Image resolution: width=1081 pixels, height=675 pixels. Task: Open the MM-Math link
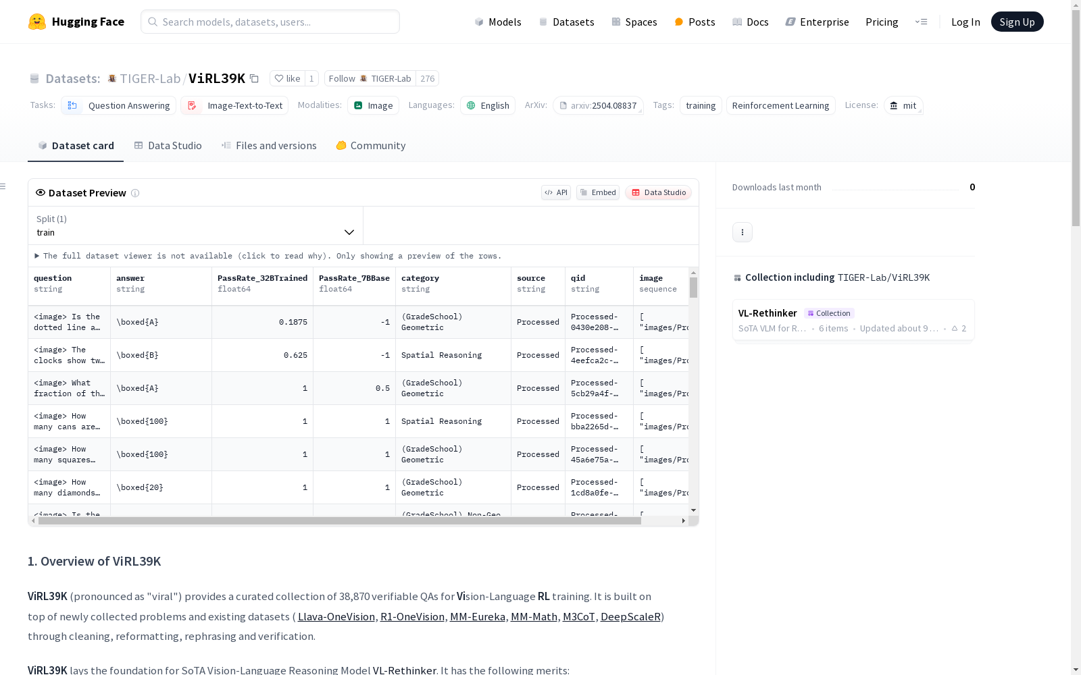tap(534, 616)
